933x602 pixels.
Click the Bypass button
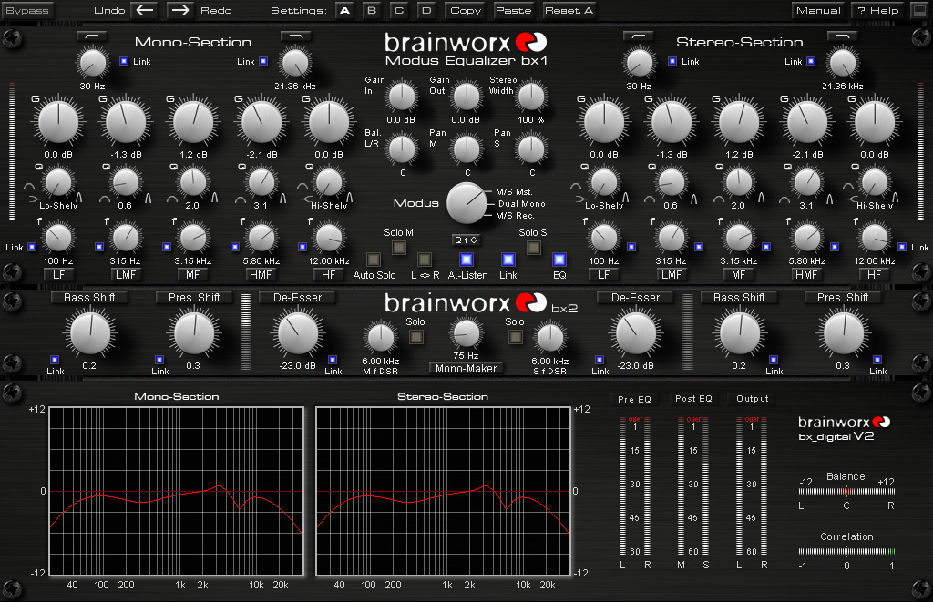[x=27, y=11]
